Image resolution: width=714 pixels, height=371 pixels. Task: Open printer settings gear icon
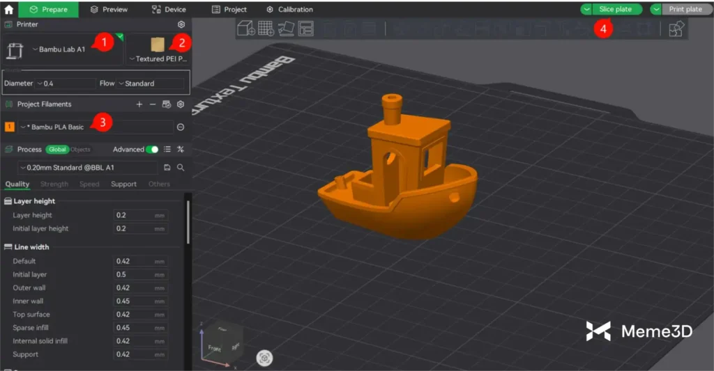coord(181,24)
